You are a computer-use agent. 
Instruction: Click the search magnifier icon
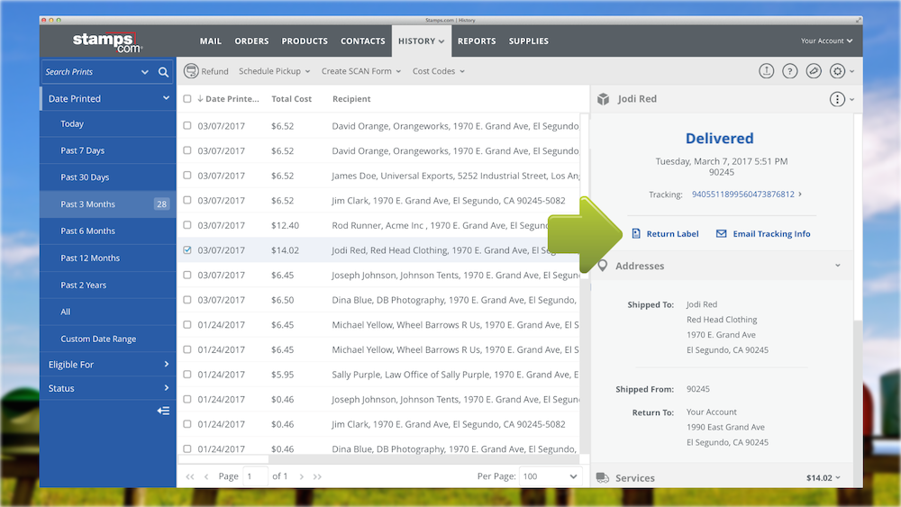(x=163, y=72)
